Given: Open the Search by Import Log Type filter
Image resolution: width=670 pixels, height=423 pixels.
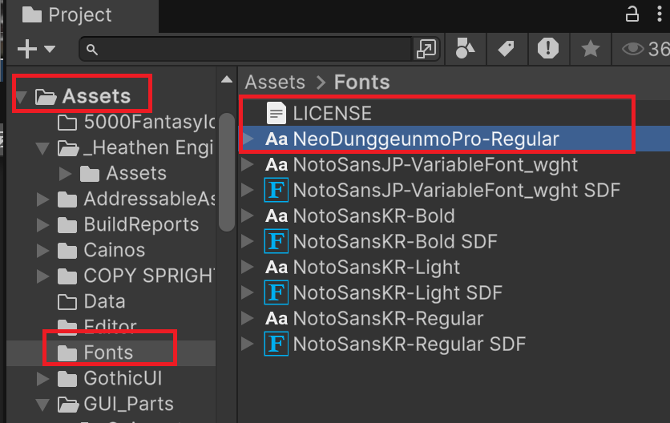Looking at the screenshot, I should pos(548,48).
